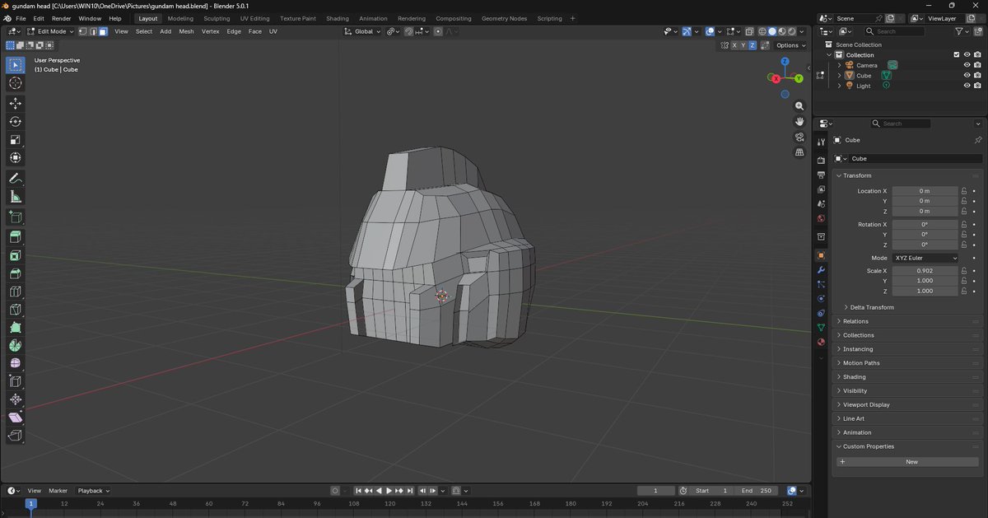The height and width of the screenshot is (518, 988).
Task: Open the Render menu
Action: [x=61, y=18]
